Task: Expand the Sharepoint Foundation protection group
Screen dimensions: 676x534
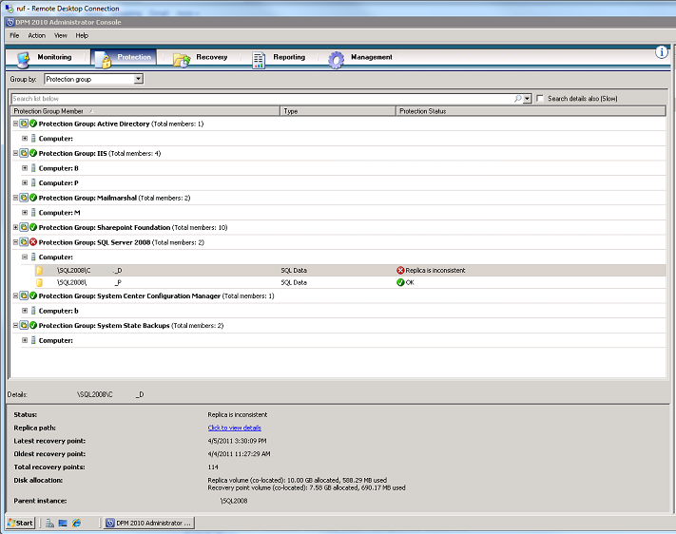Action: [x=15, y=227]
